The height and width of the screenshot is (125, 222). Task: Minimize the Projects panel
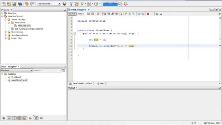pos(65,10)
